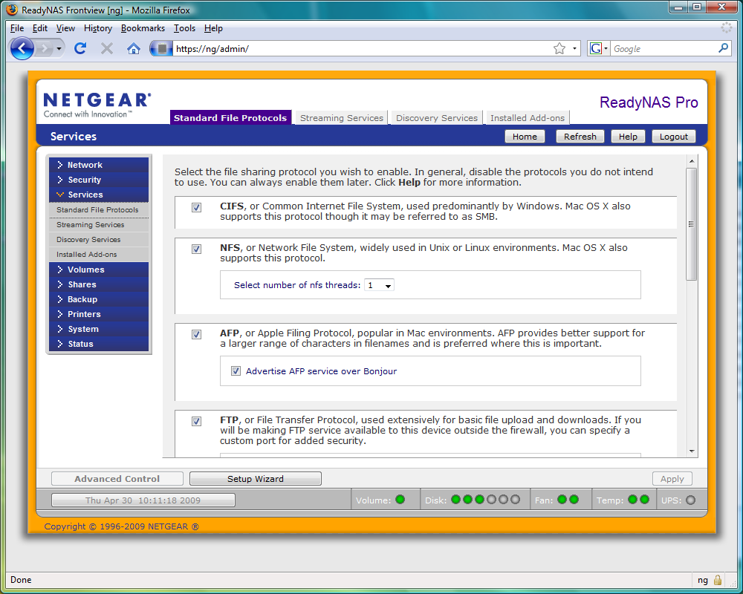Select the Standard File Protocols tab
Screen dimensions: 743x594
click(230, 117)
